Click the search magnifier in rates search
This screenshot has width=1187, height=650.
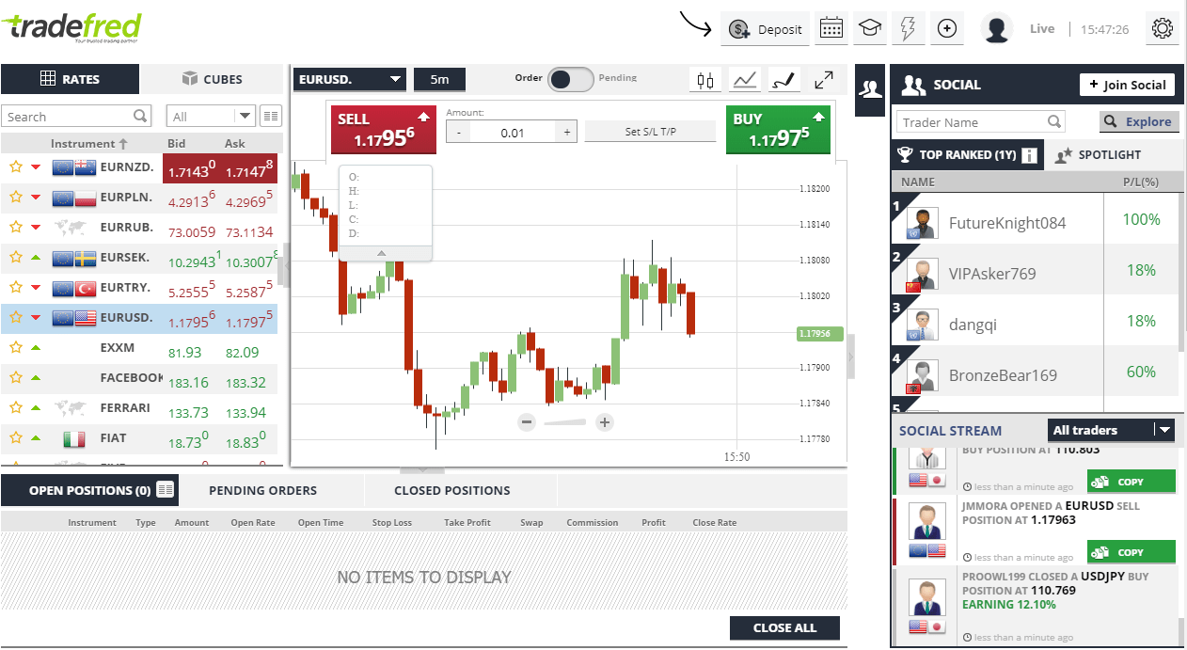point(140,117)
